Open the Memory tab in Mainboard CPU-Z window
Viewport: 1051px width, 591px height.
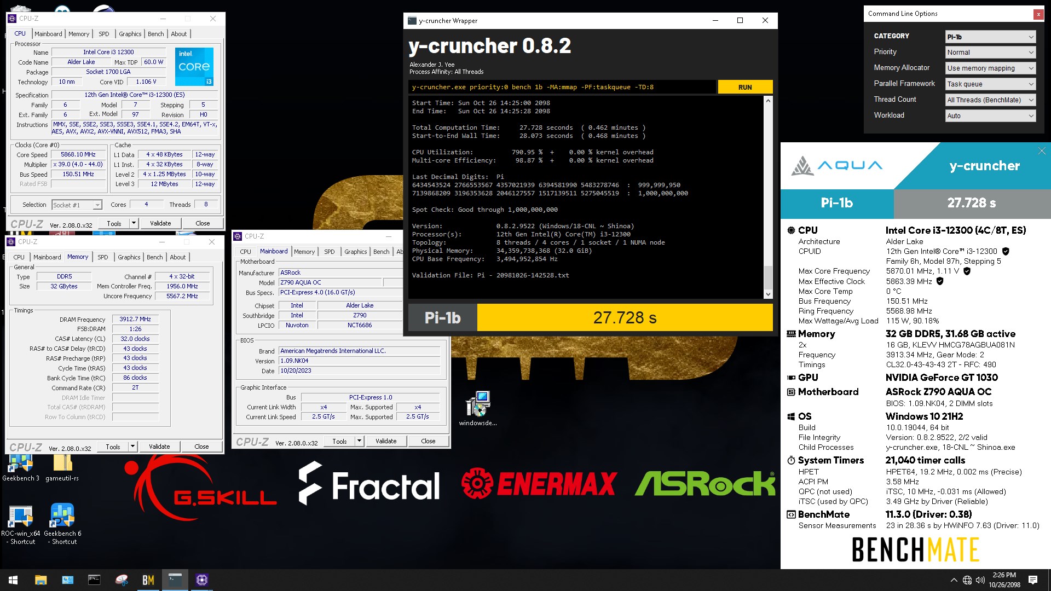[304, 252]
